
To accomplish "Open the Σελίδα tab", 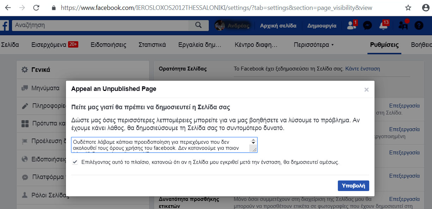I will point(10,45).
